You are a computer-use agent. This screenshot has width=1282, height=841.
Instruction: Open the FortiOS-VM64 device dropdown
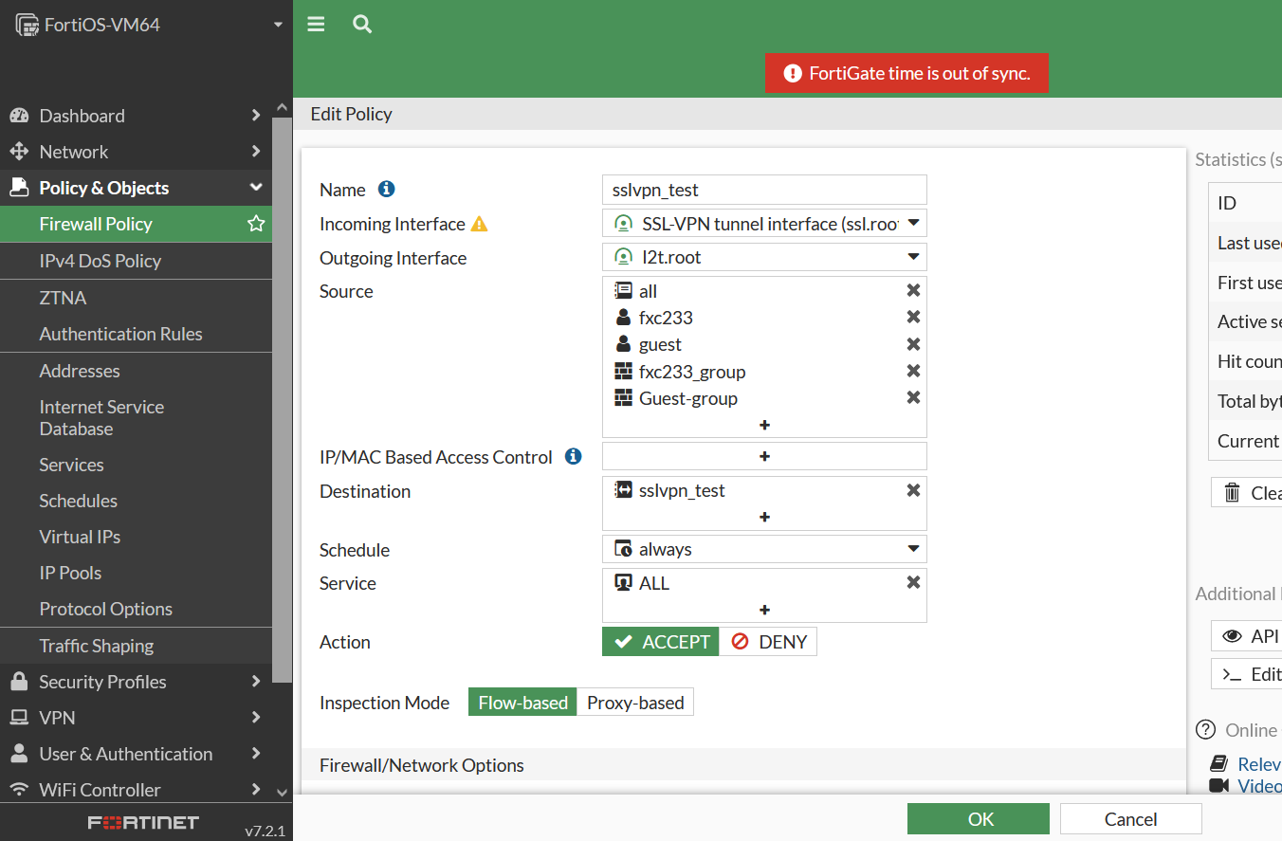click(x=278, y=25)
